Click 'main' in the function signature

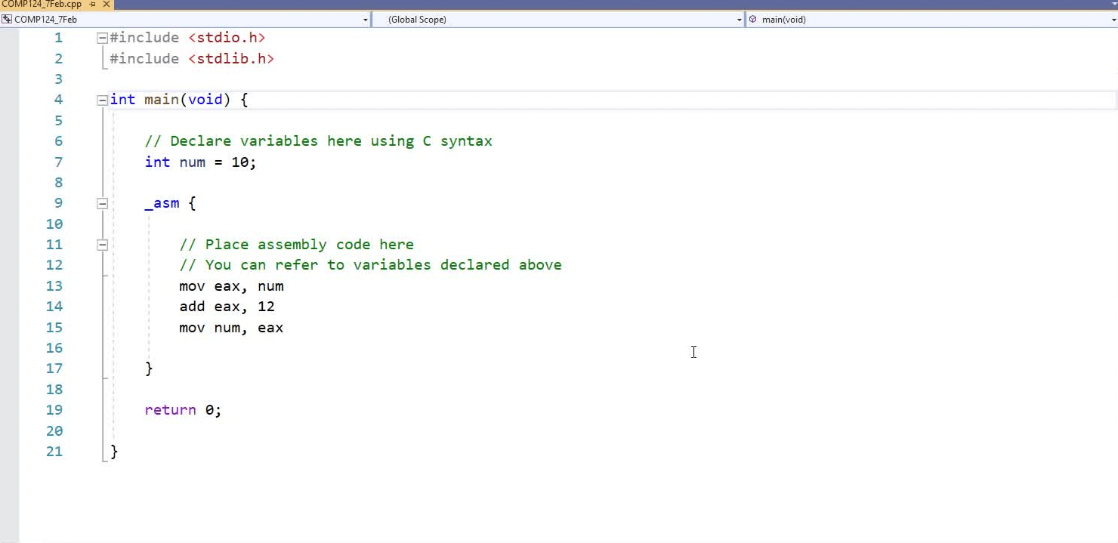[162, 100]
